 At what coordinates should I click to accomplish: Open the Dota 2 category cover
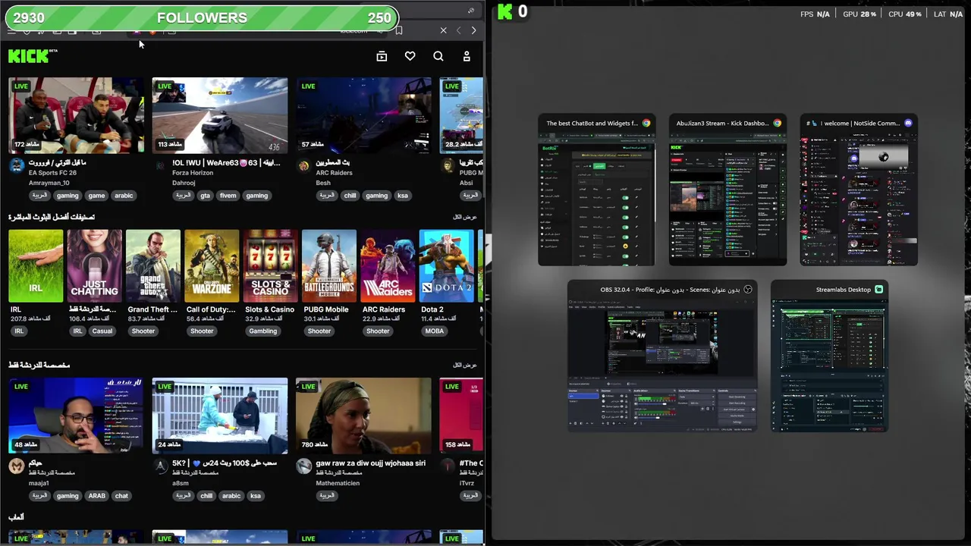tap(446, 265)
